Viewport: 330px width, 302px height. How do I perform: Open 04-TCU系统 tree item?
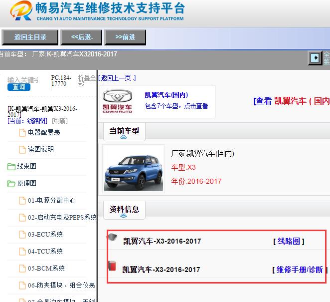(x=45, y=251)
